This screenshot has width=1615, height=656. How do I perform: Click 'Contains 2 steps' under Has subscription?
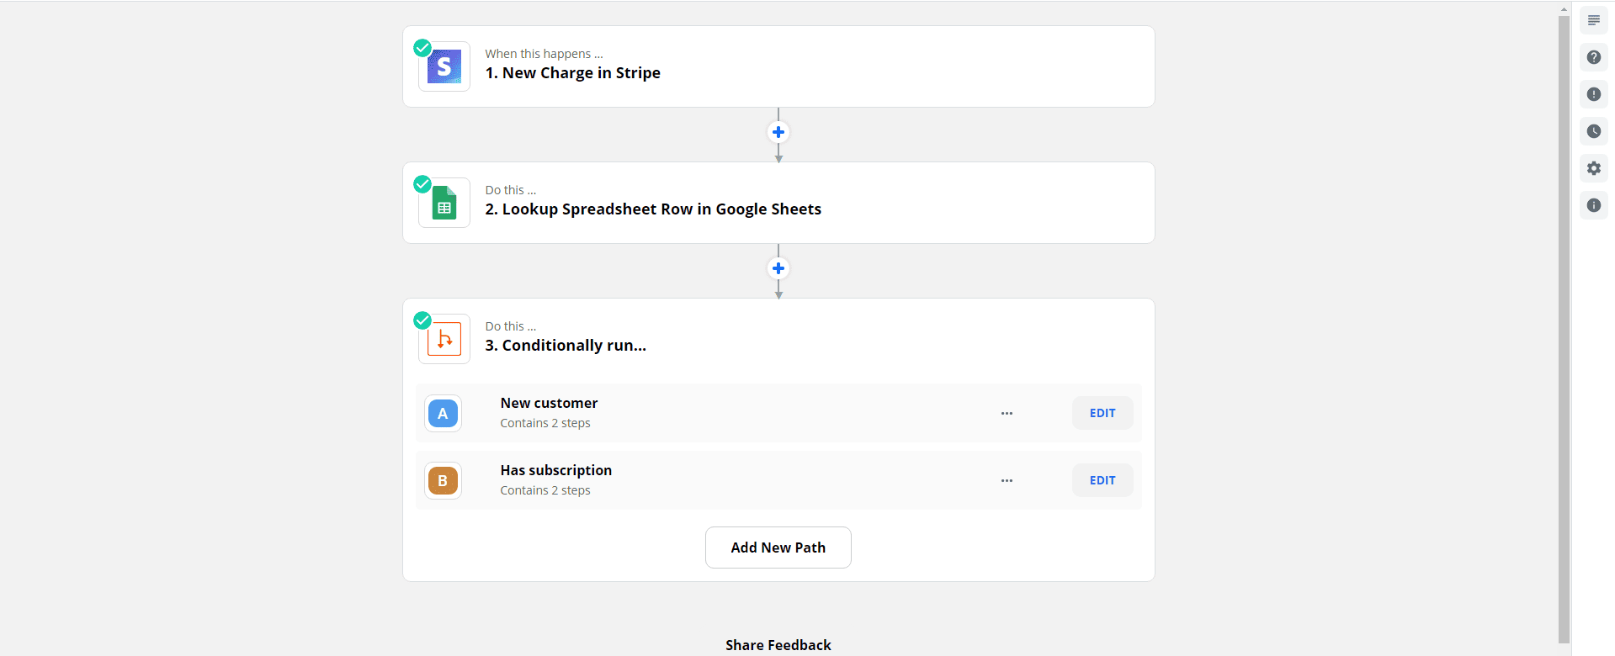click(545, 490)
